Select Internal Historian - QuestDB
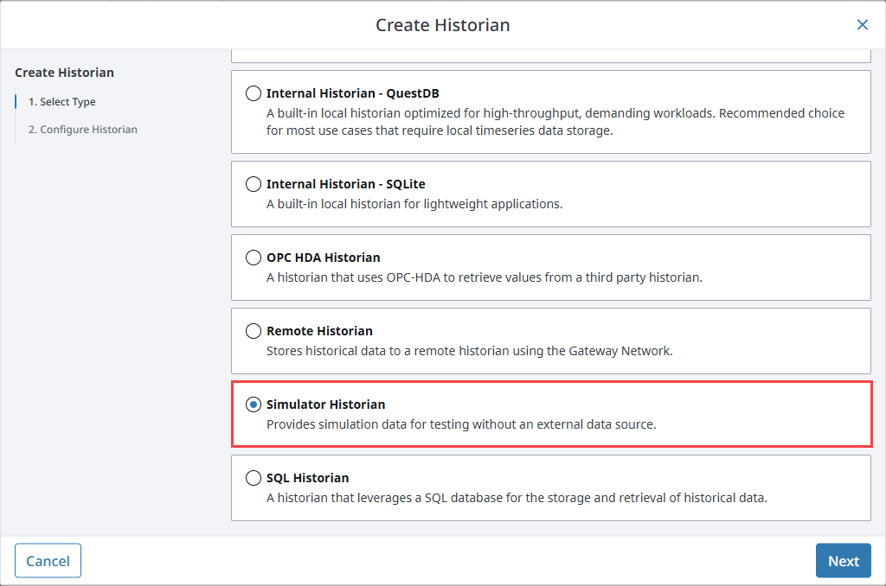The width and height of the screenshot is (886, 586). [x=253, y=94]
